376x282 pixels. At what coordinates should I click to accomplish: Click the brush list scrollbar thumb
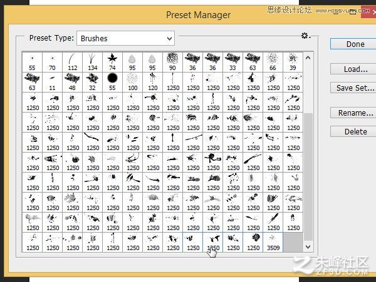pos(308,177)
